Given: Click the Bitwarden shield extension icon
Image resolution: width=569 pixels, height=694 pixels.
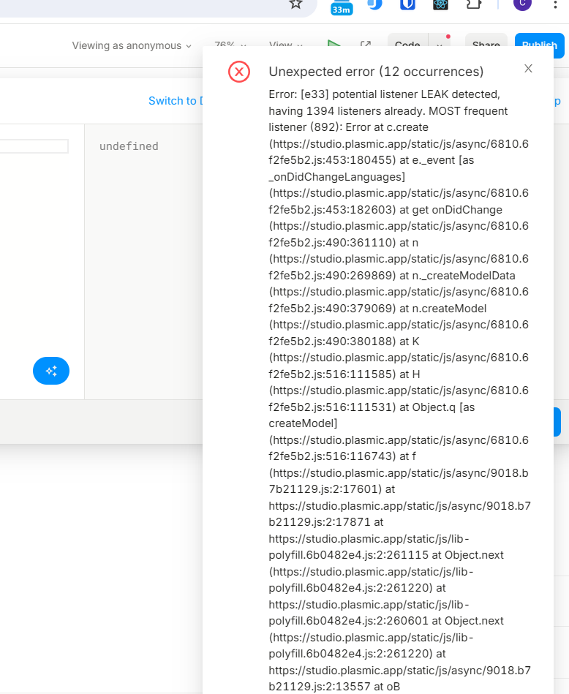Looking at the screenshot, I should coord(407,4).
